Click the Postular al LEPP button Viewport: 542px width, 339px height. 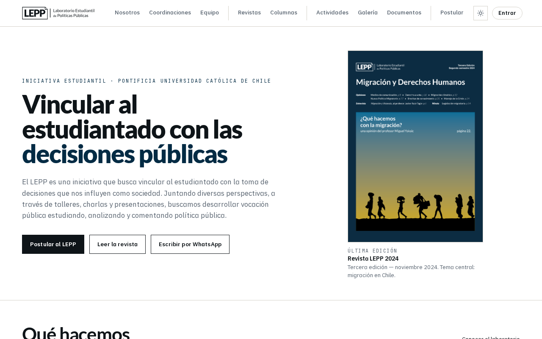[x=53, y=245]
